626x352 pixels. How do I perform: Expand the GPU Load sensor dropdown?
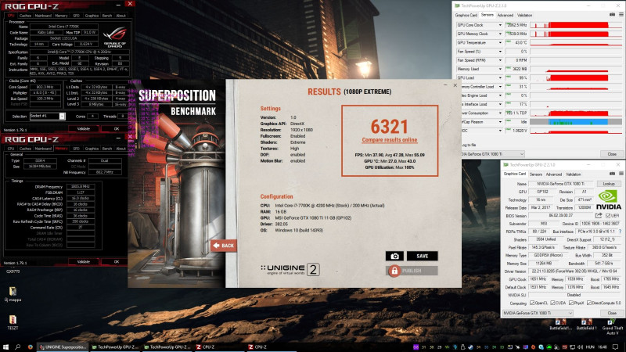[x=500, y=77]
